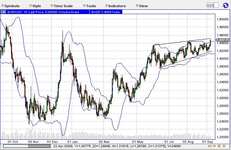Open the Time Scale menu
Image resolution: width=231 pixels, height=150 pixels.
62,6
